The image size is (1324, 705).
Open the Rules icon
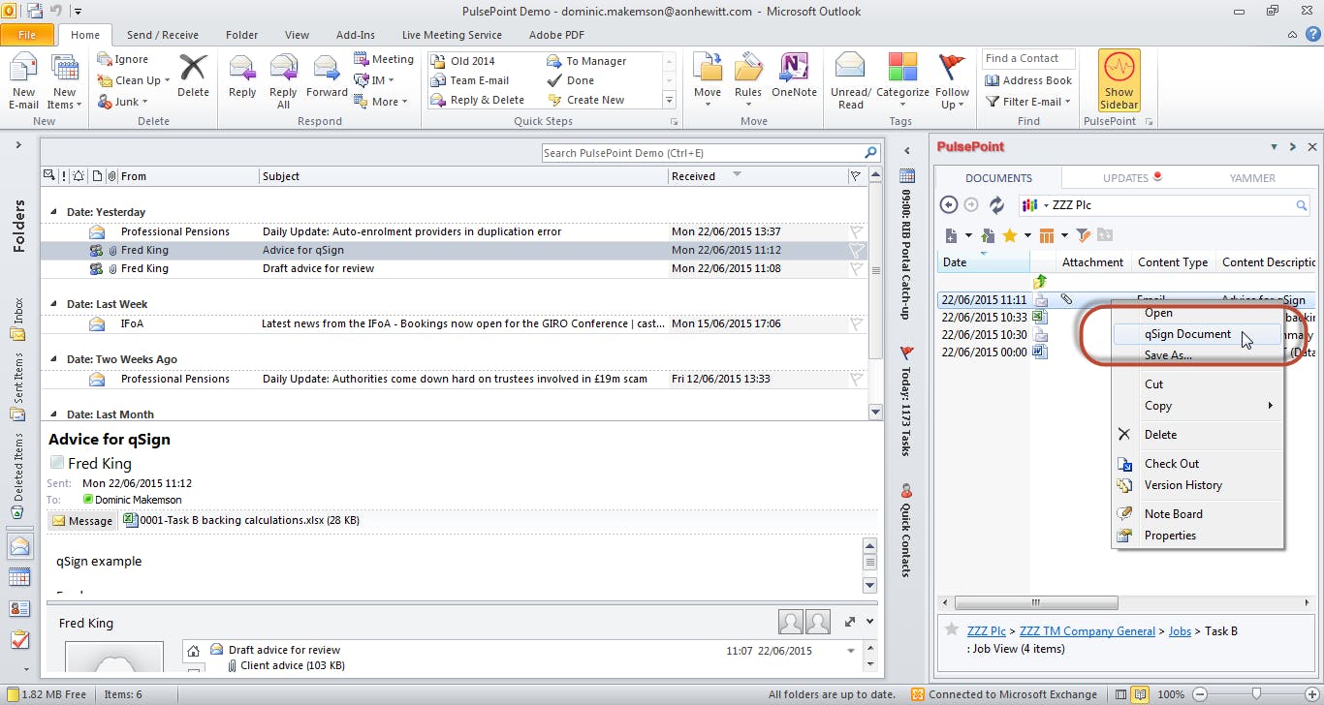[x=747, y=67]
